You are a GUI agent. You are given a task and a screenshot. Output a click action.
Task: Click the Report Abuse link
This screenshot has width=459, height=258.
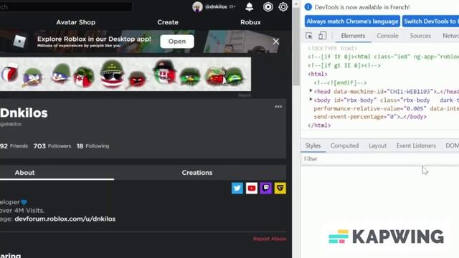[x=270, y=239]
